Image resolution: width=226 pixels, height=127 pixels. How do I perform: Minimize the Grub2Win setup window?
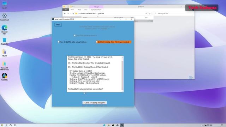(120, 19)
